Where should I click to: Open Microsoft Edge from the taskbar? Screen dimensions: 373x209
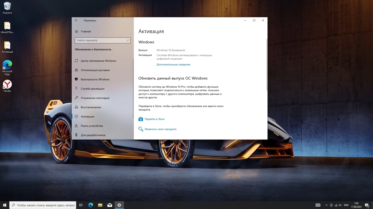(91, 205)
